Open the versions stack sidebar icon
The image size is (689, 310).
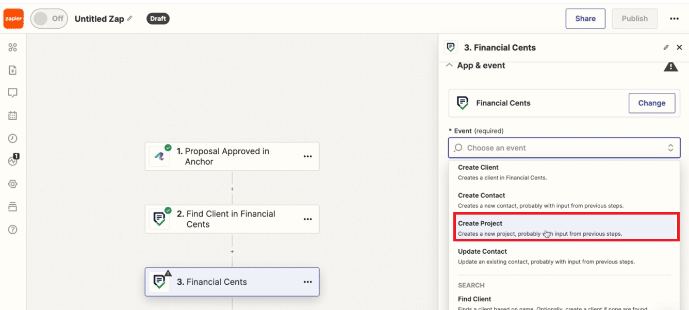pyautogui.click(x=13, y=207)
